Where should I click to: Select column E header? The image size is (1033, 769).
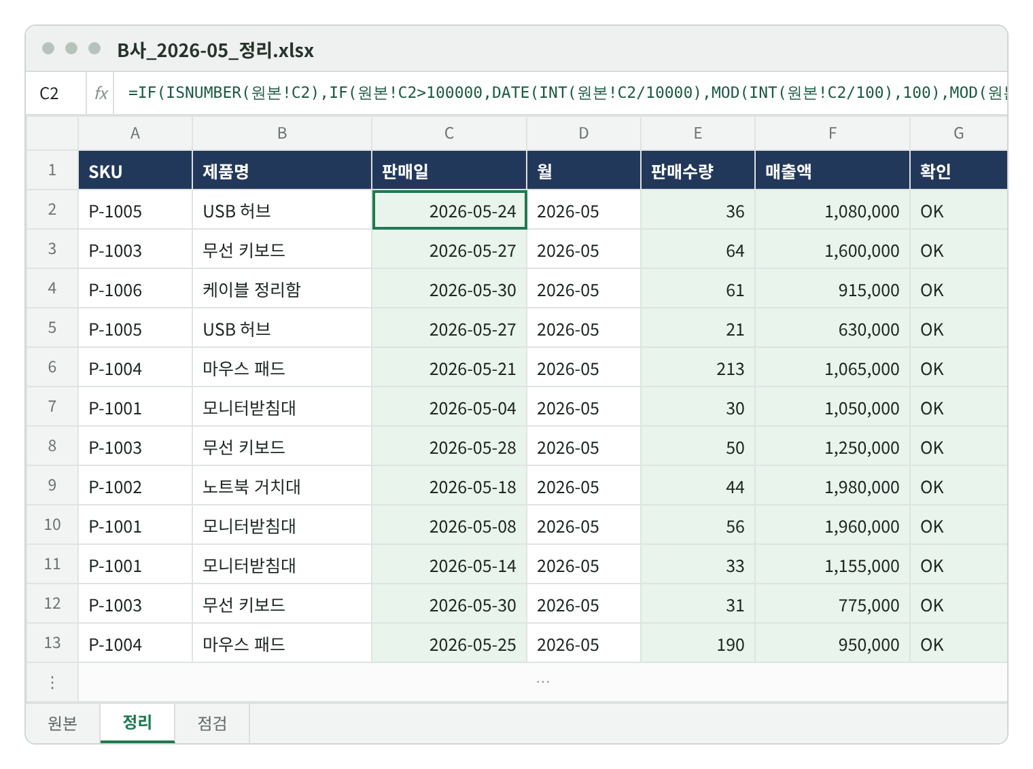(698, 133)
